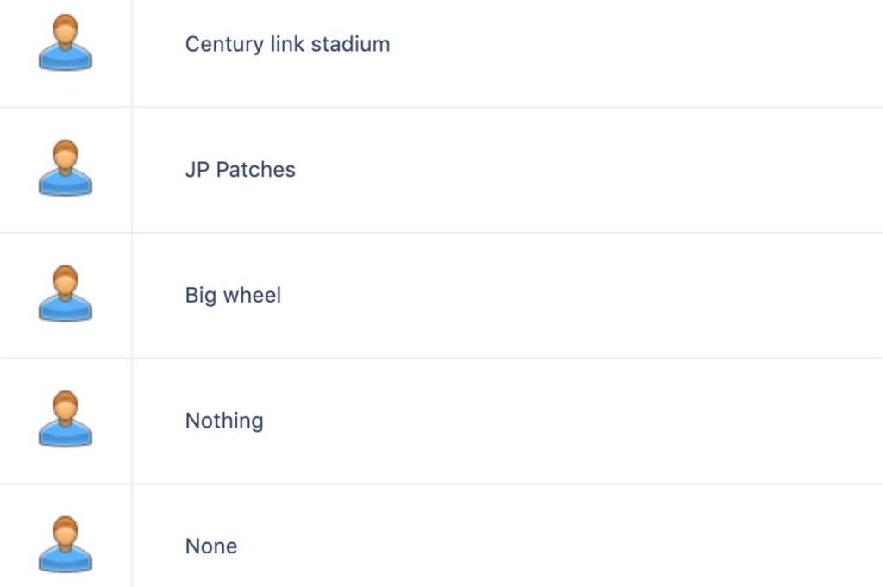
Task: Click the word Century in first row
Action: coord(218,45)
